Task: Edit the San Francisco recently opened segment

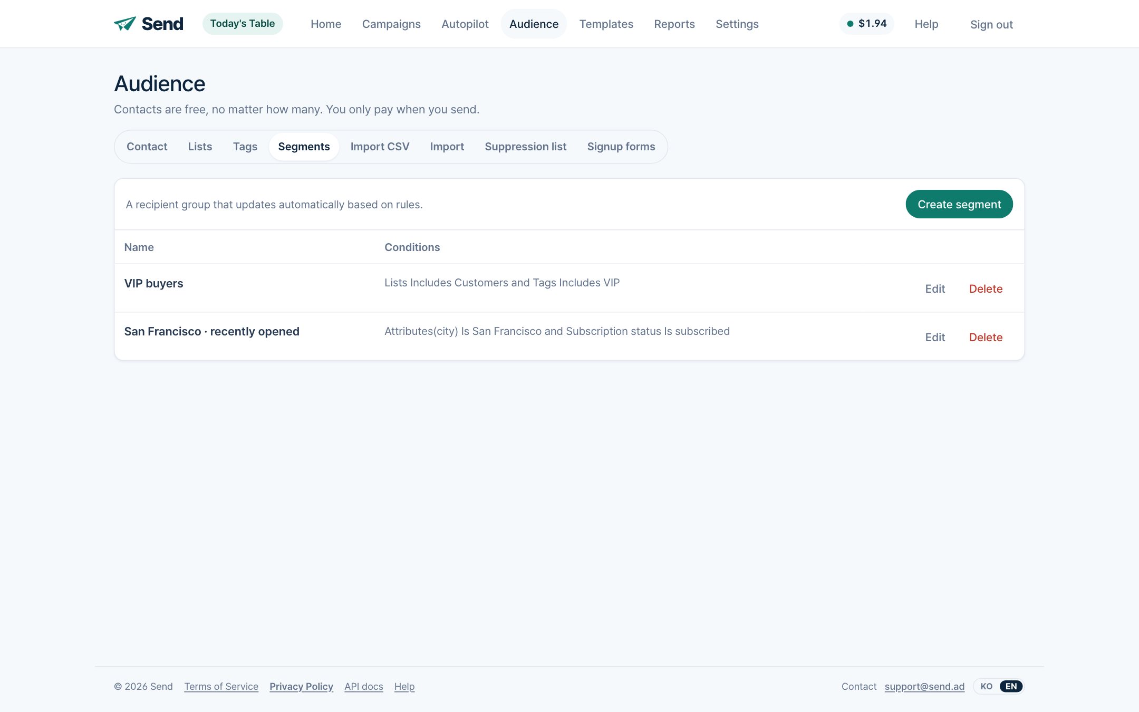Action: (x=935, y=338)
